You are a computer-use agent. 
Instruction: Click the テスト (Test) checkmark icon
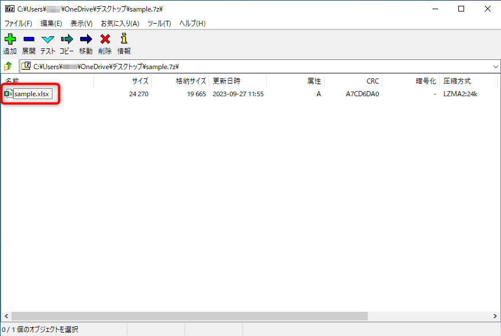tap(47, 39)
